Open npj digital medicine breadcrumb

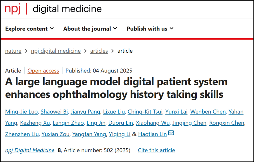pos(56,51)
